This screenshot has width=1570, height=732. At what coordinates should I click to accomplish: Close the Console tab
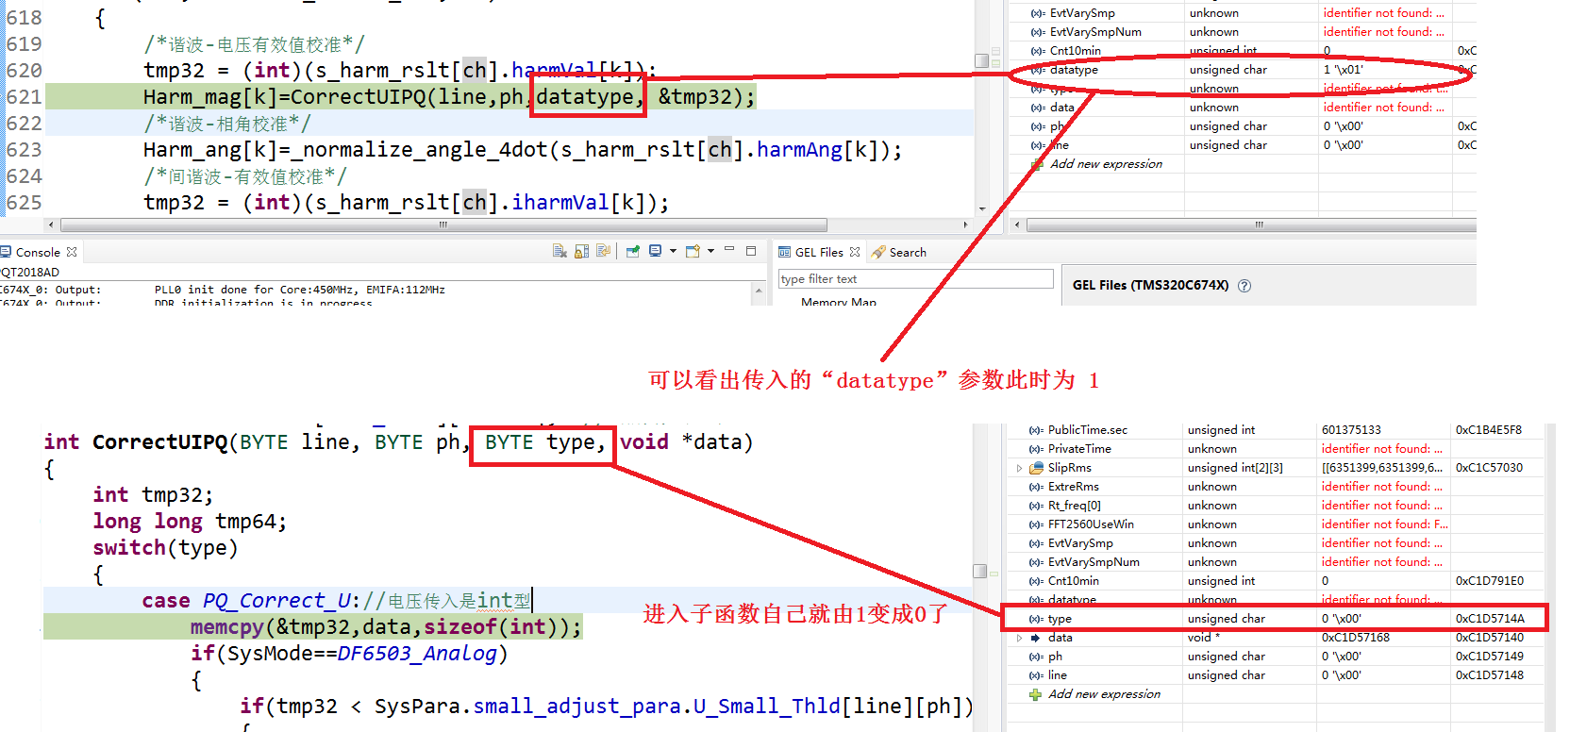[x=72, y=252]
